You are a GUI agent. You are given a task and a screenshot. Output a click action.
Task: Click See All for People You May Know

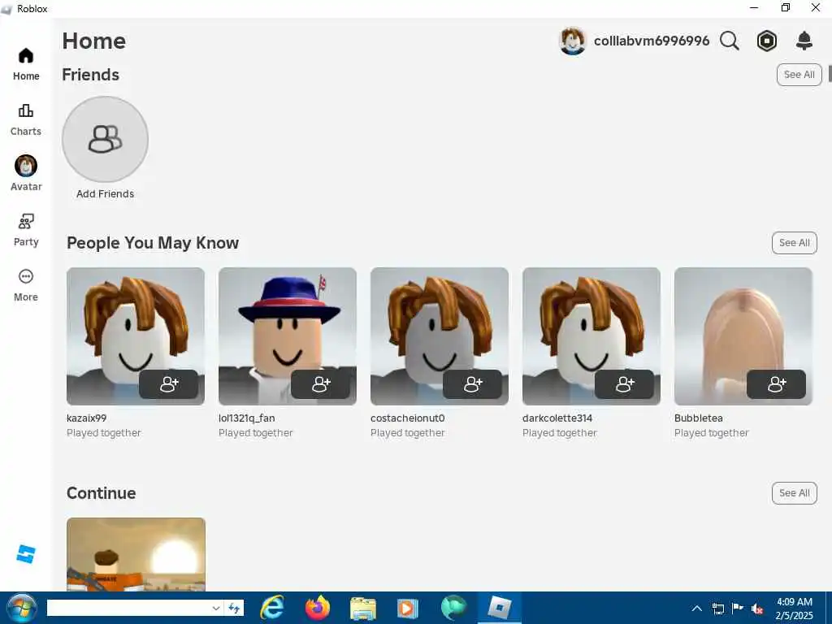click(x=795, y=243)
